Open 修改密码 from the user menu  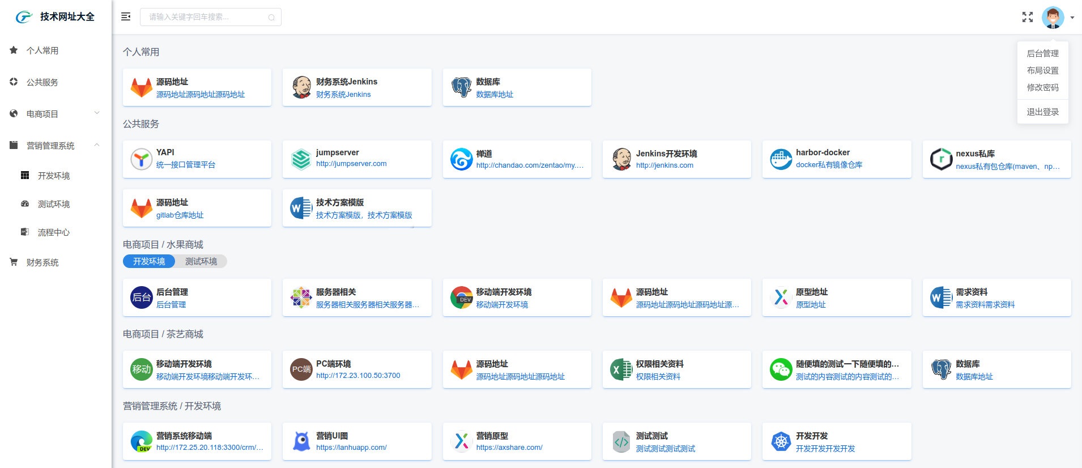point(1042,87)
